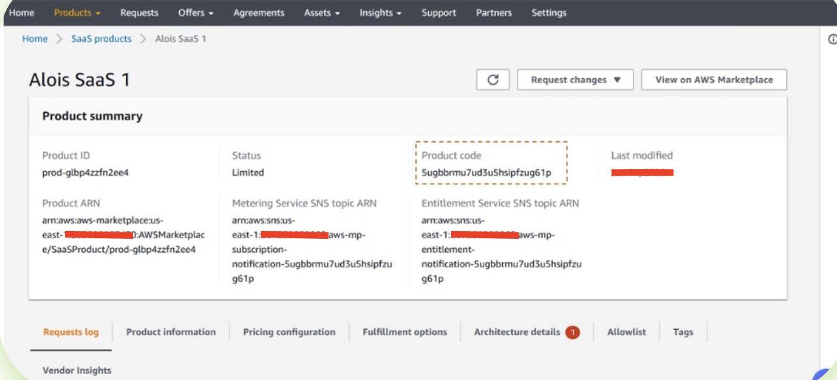Image resolution: width=837 pixels, height=380 pixels.
Task: Click the Product ARN label
Action: (71, 203)
